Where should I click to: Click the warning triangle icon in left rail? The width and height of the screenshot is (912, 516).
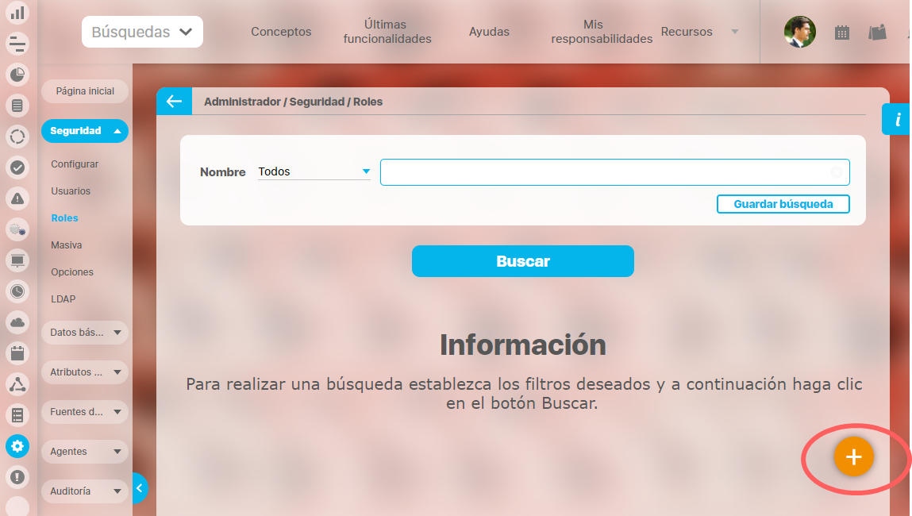[17, 198]
